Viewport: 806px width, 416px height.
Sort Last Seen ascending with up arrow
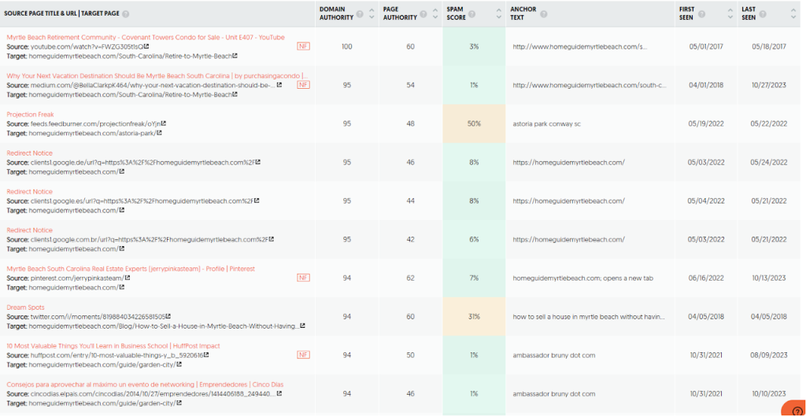click(x=793, y=9)
